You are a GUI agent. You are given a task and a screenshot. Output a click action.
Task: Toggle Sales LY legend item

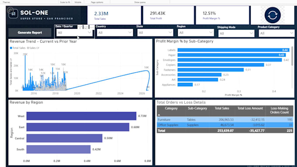[33, 48]
